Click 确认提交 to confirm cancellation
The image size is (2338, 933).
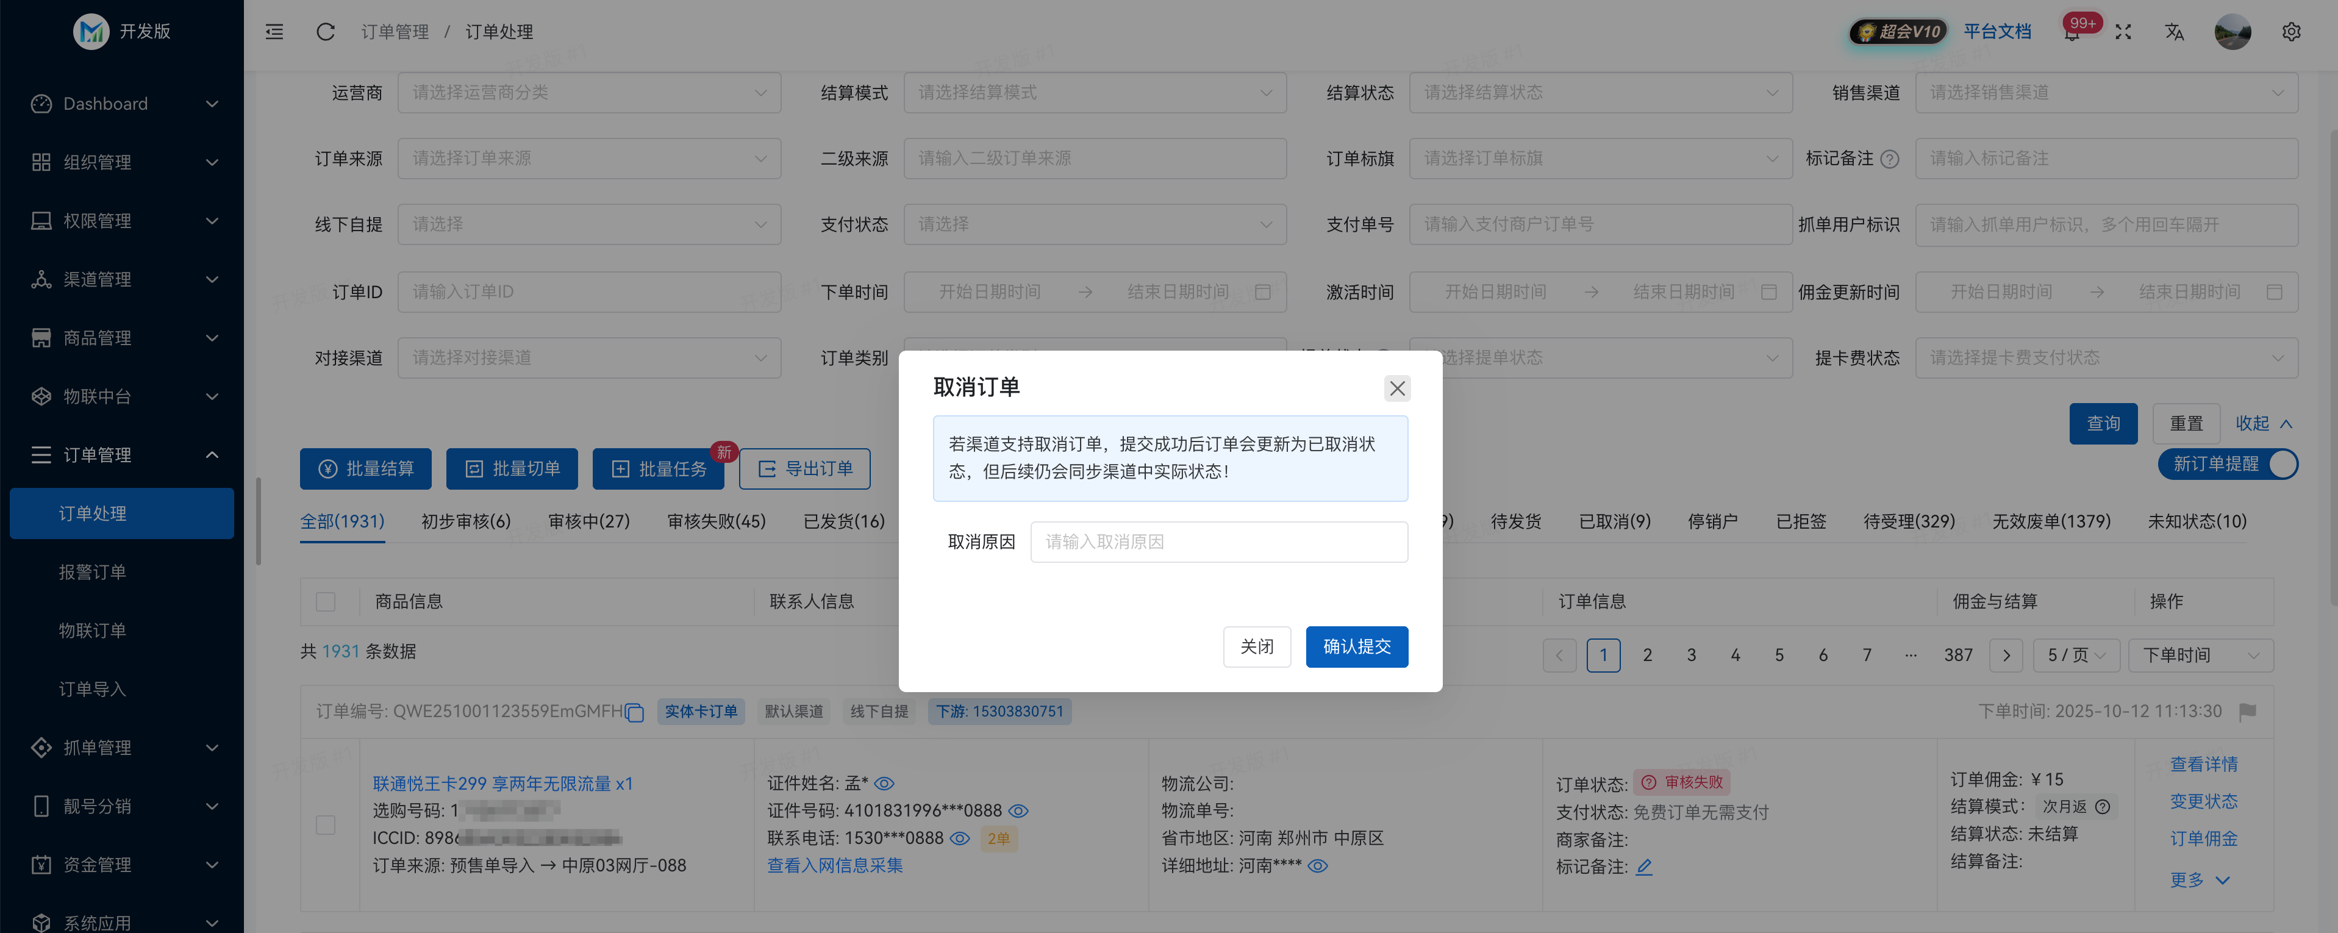(1357, 646)
